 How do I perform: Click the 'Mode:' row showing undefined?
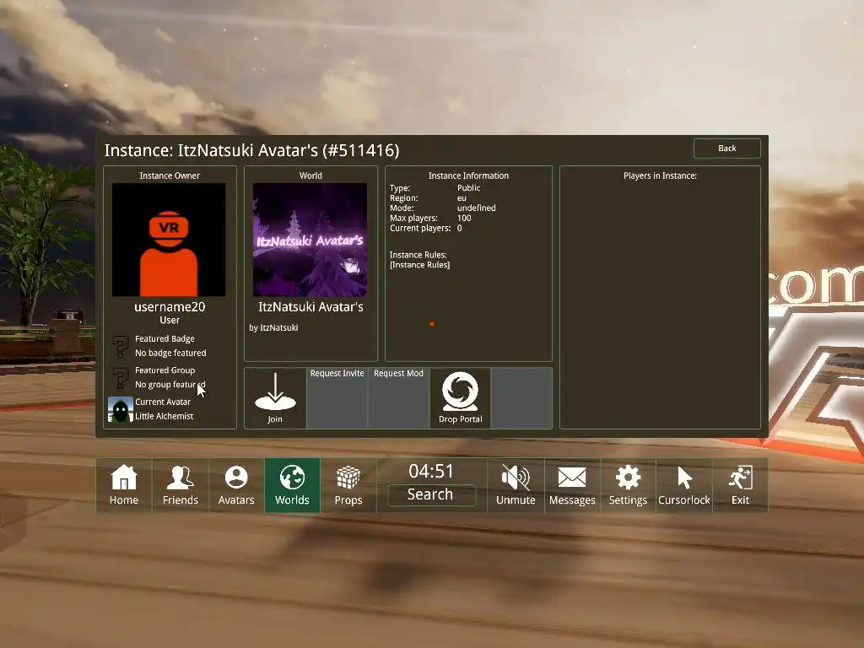(x=443, y=208)
